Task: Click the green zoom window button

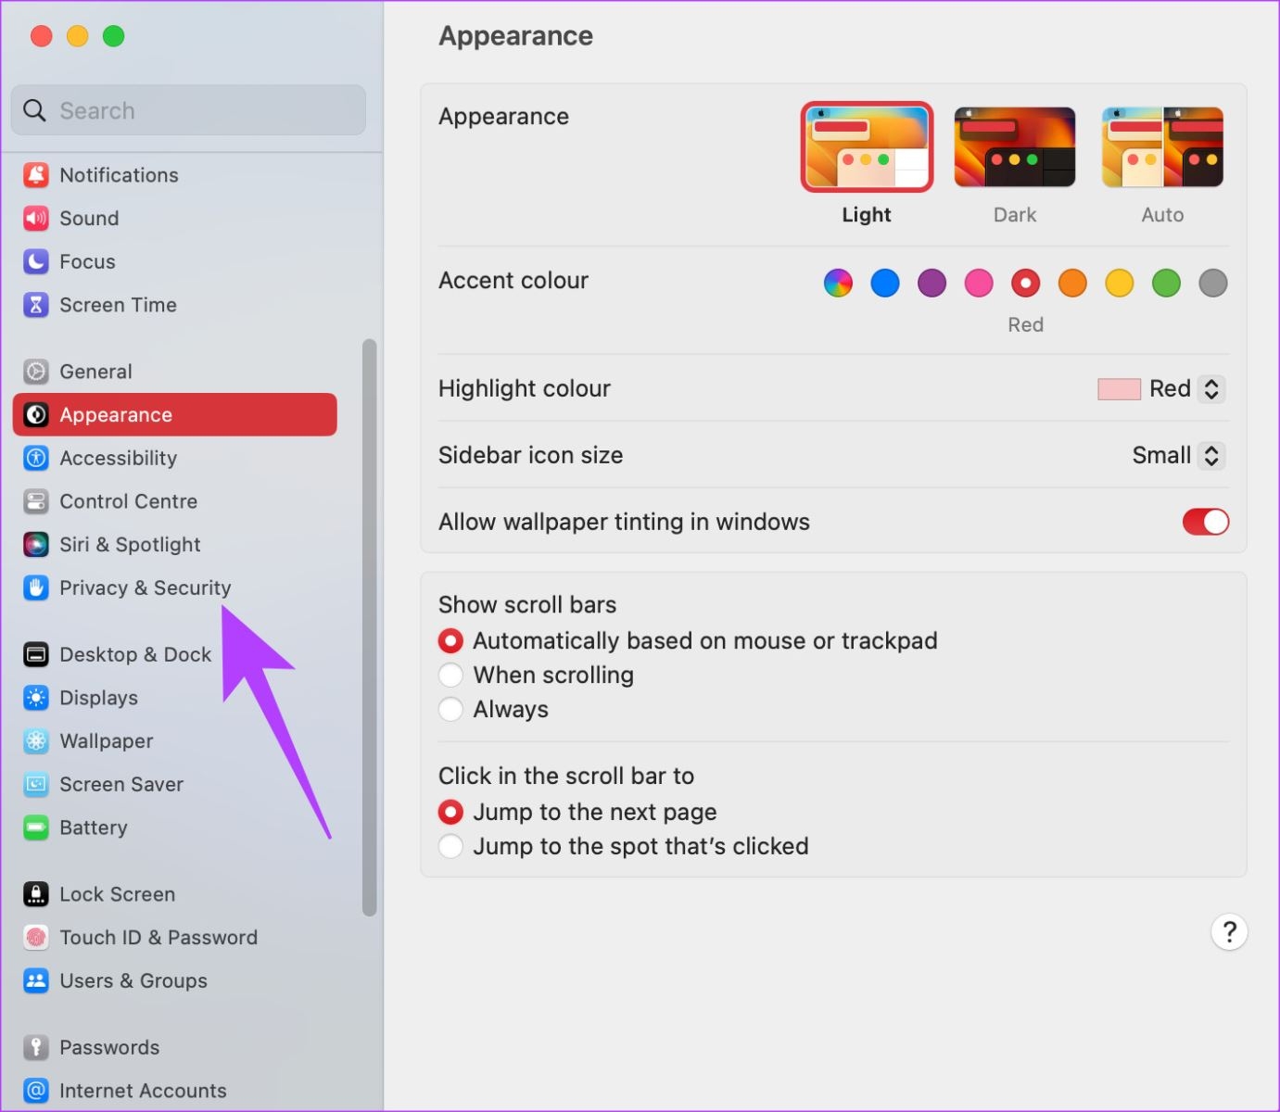Action: point(113,36)
